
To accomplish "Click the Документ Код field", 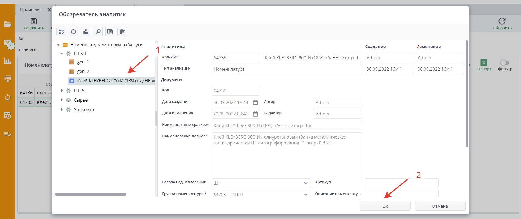I will [x=236, y=91].
